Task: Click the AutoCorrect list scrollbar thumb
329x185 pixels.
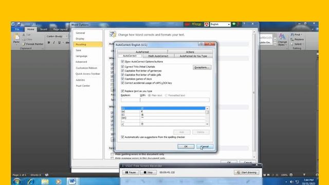Action: [207, 112]
